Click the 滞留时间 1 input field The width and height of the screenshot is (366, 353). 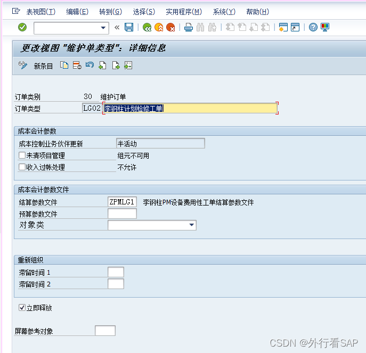pyautogui.click(x=116, y=272)
